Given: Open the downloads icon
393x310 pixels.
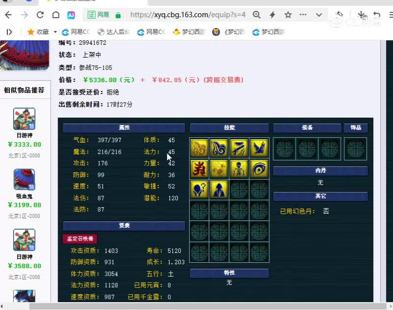Looking at the screenshot, I should click(362, 15).
